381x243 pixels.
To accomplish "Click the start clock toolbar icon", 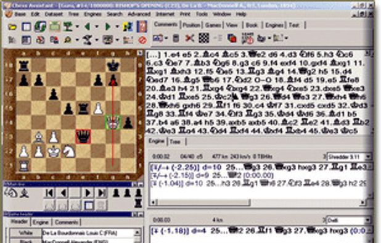I will [247, 38].
